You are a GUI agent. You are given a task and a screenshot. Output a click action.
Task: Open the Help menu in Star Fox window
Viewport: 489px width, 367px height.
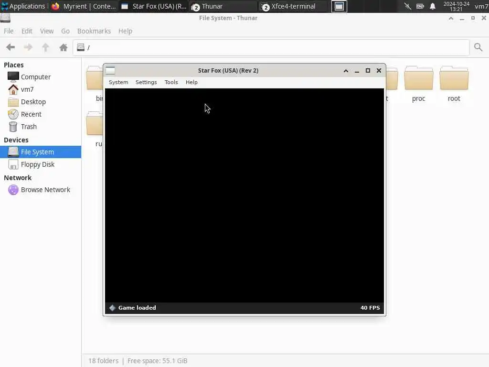pos(191,82)
